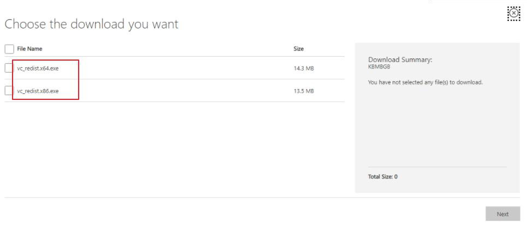Click the 'Choose the download you want' title

91,25
